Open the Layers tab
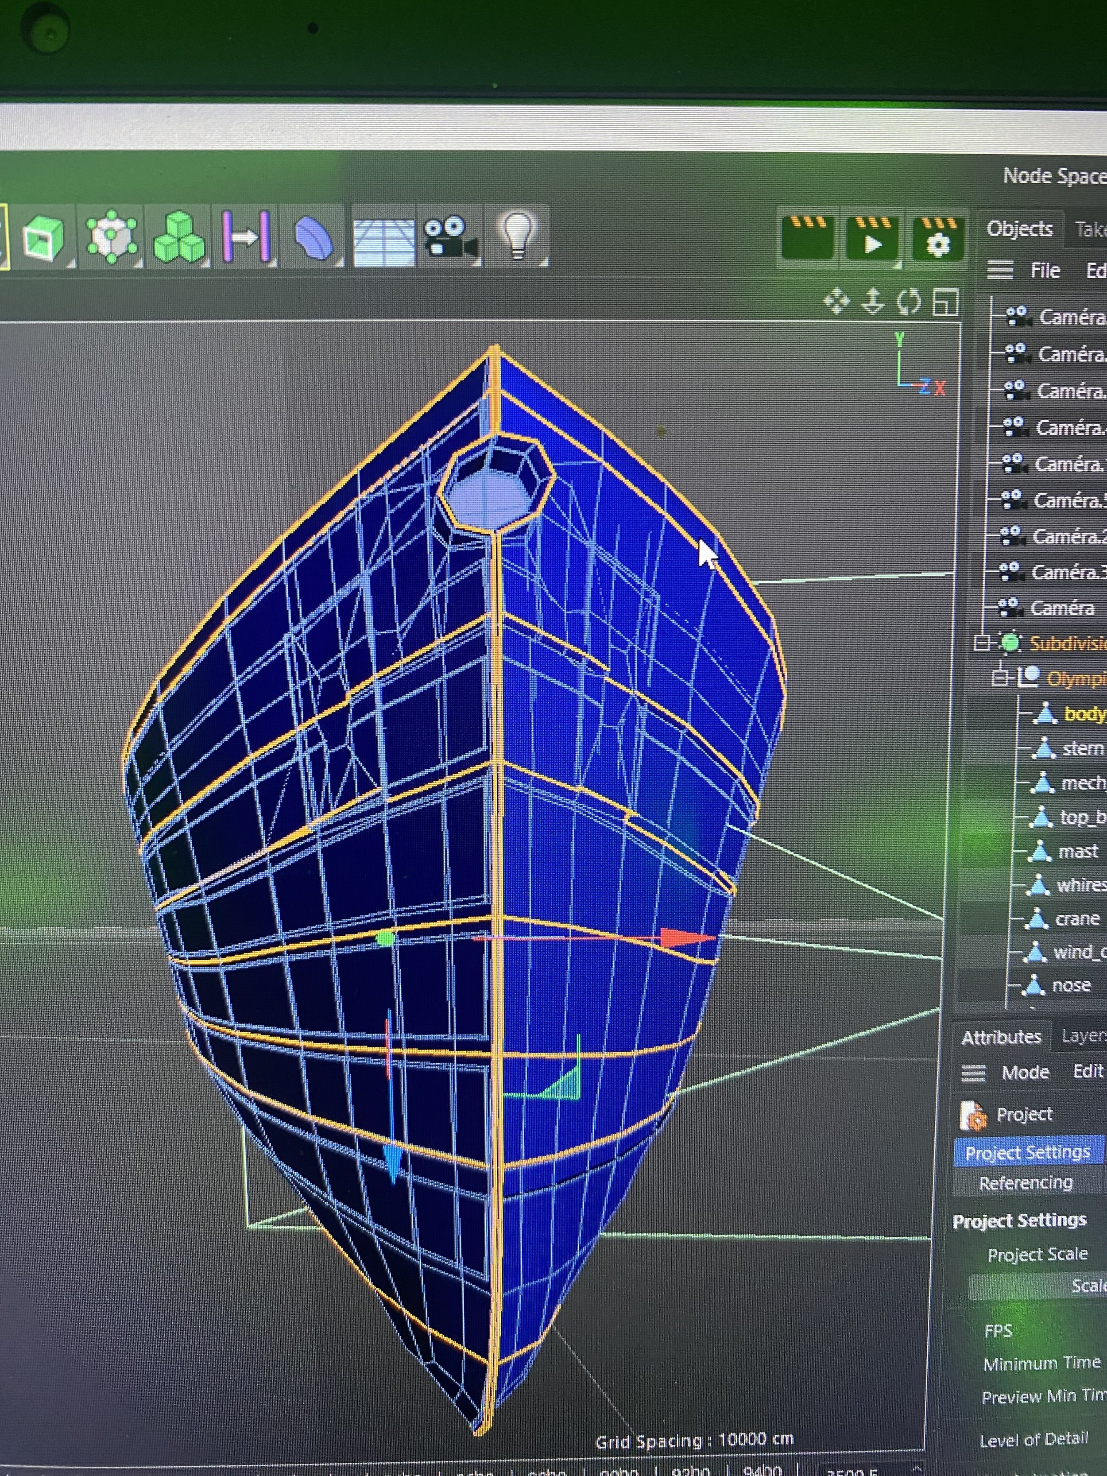1107x1476 pixels. (1084, 1036)
